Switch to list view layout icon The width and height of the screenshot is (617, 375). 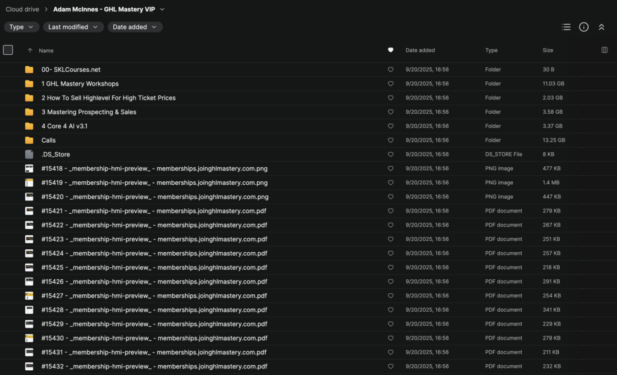pyautogui.click(x=566, y=27)
